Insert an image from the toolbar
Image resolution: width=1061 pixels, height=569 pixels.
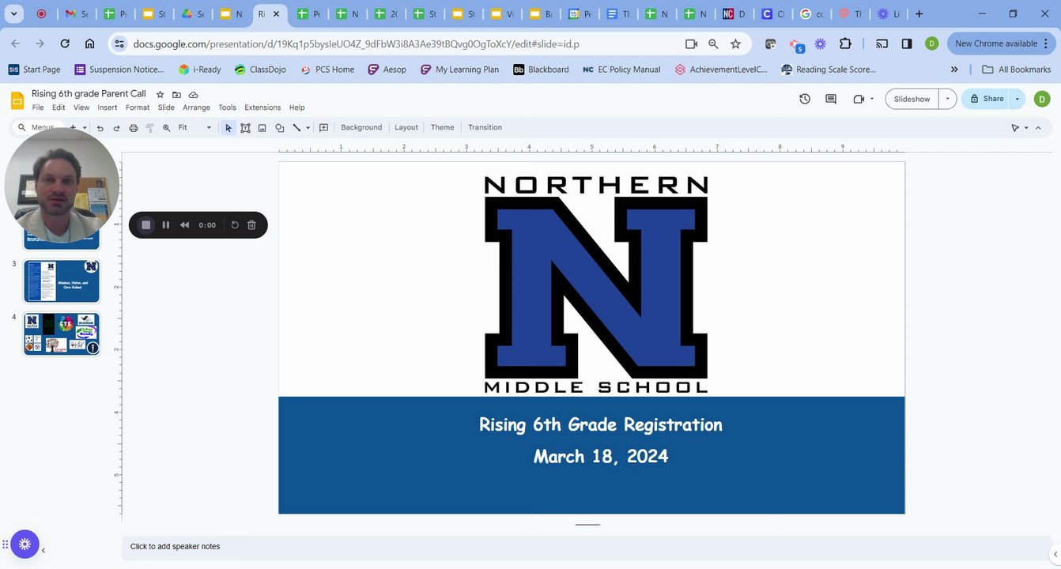tap(262, 127)
